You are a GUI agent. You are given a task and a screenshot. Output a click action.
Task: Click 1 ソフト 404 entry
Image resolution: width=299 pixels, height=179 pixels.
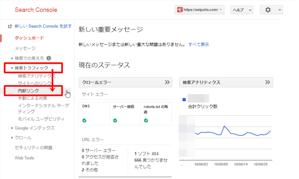click(147, 154)
